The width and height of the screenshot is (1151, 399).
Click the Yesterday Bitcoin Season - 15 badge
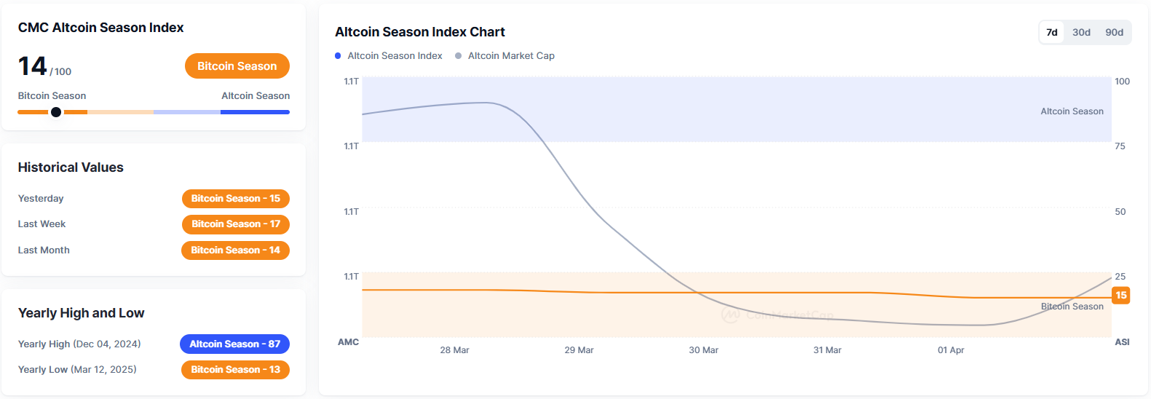[x=235, y=199]
